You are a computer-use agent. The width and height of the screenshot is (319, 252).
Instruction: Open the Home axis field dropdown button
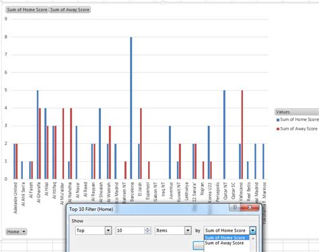(x=16, y=232)
